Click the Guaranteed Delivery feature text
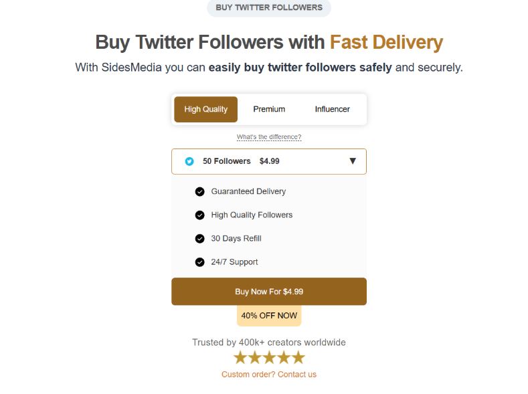Viewport: 528px width, 394px height. (x=248, y=191)
